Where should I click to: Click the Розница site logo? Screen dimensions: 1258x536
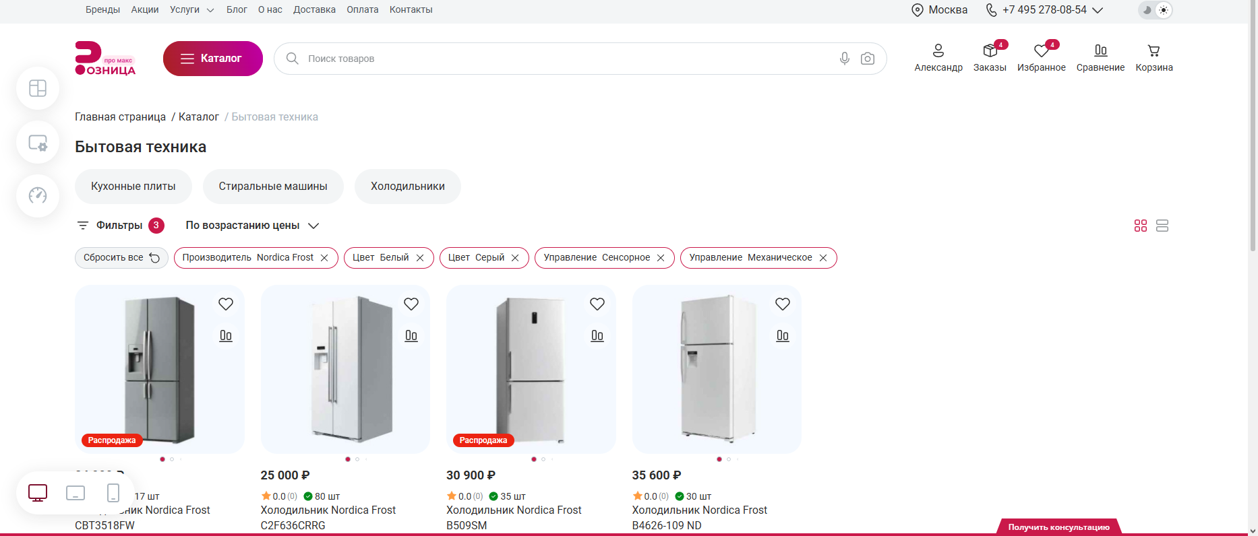coord(106,59)
